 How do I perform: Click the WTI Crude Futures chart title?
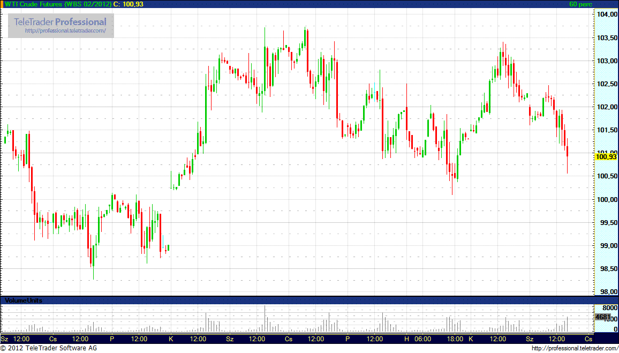58,4
